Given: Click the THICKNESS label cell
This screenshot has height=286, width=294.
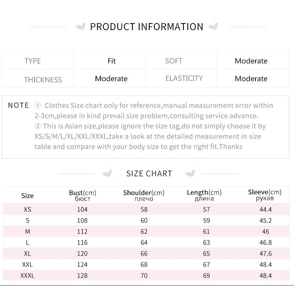Looking at the screenshot, I should point(43,80).
